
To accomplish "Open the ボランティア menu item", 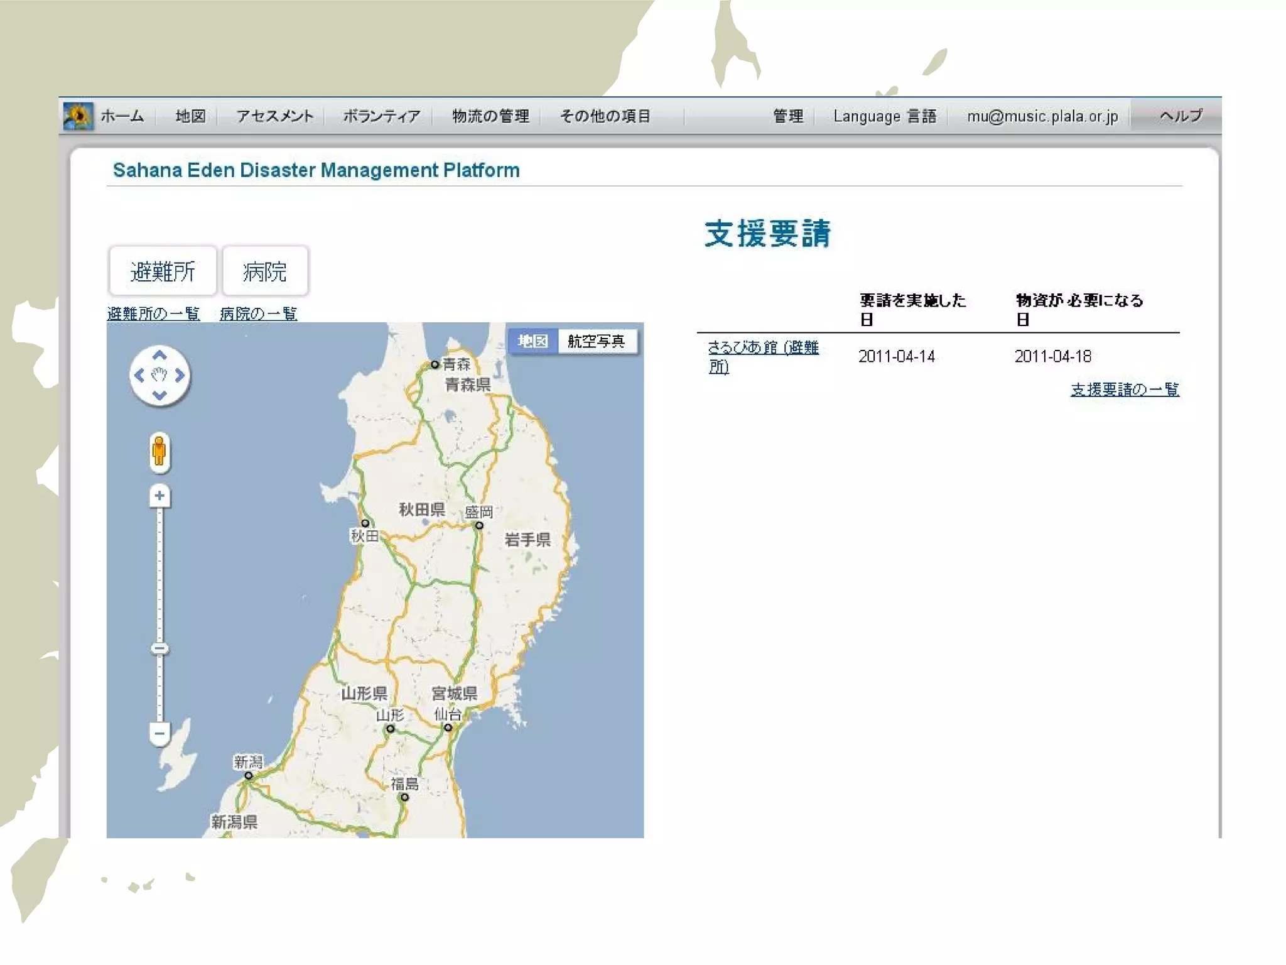I will point(381,116).
